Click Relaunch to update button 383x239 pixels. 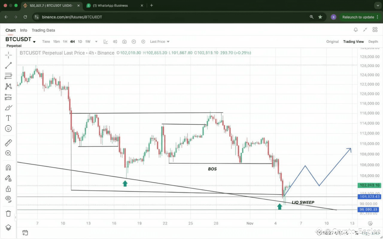[x=358, y=17]
